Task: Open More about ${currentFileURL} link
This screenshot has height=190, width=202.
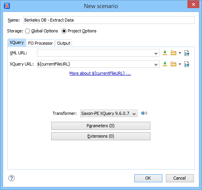Action: pos(100,73)
